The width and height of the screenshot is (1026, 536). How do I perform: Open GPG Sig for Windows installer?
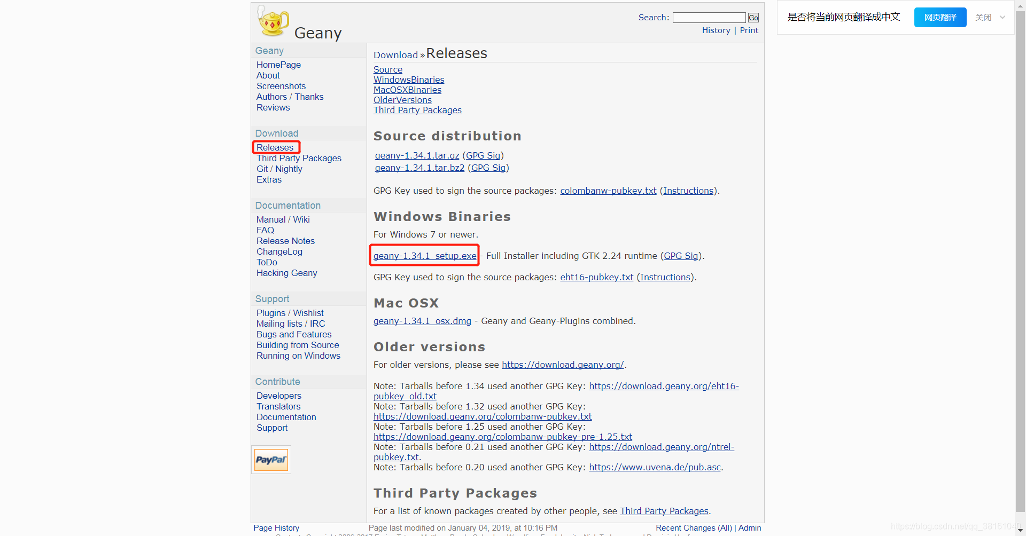coord(681,256)
